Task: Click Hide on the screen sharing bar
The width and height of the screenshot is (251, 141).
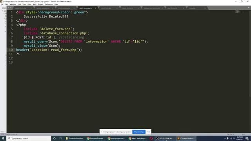Action: coord(148,132)
